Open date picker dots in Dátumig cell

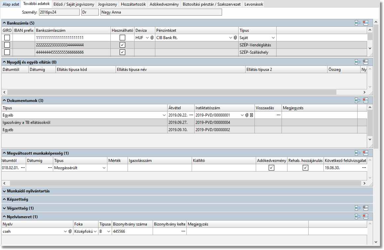tap(50, 168)
